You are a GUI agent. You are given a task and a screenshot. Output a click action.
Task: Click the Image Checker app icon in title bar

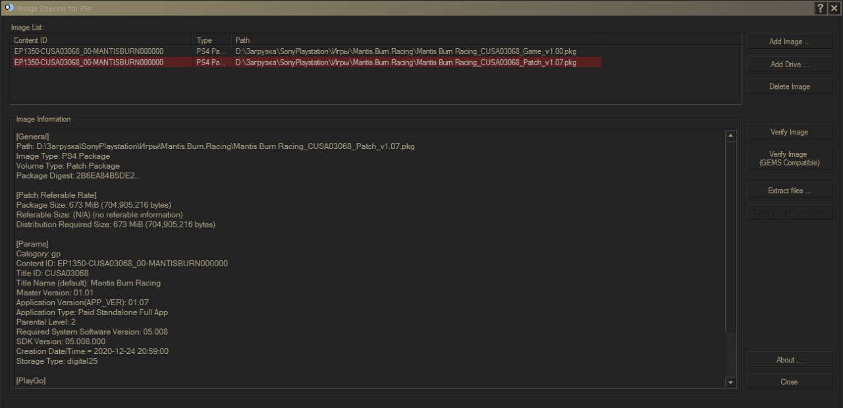point(9,7)
